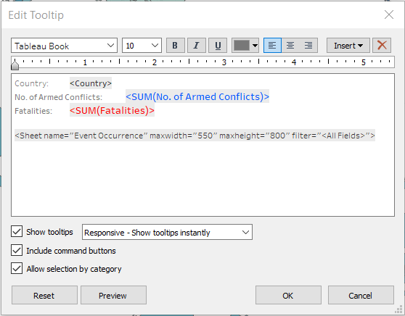
Task: Toggle italic text formatting
Action: tap(196, 46)
